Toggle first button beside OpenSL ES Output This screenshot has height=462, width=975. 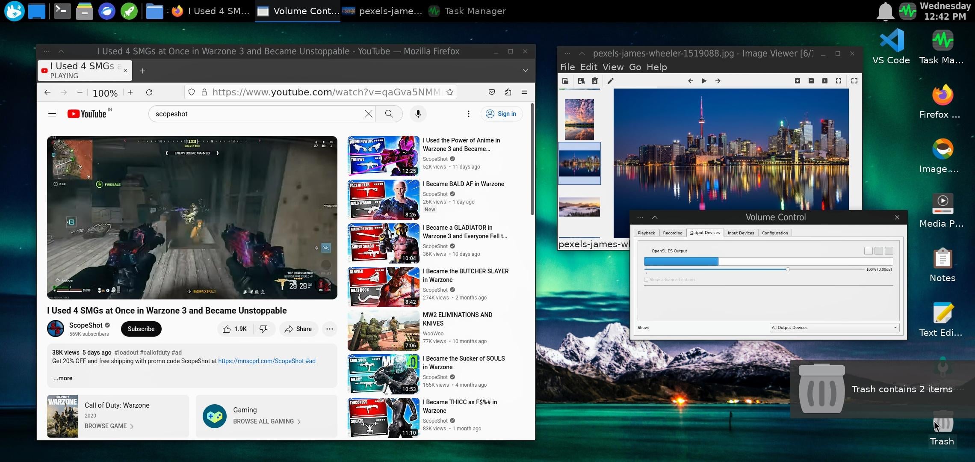[x=868, y=251]
